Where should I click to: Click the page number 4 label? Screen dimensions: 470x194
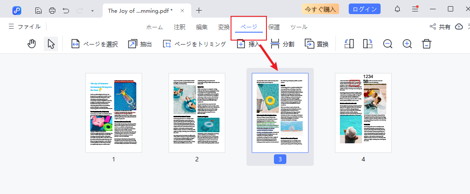click(363, 159)
